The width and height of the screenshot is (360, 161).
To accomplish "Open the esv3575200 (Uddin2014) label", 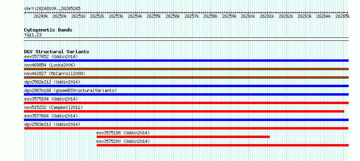I will tap(123, 141).
